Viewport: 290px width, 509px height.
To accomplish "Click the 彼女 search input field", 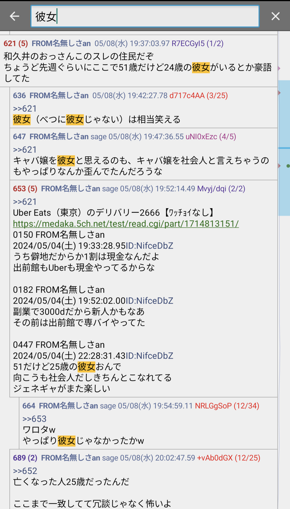I will point(145,16).
